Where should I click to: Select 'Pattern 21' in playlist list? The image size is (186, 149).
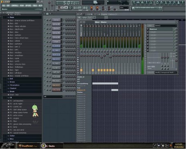point(81,90)
